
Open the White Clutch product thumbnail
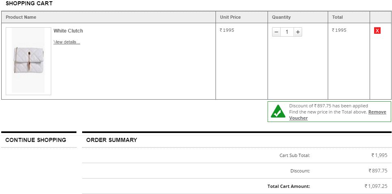pos(28,61)
